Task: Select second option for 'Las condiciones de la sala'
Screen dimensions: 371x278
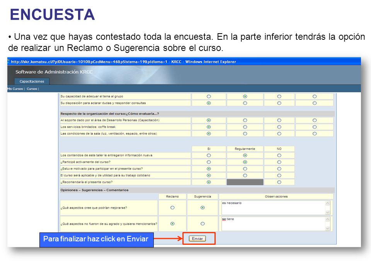Action: tap(245, 134)
